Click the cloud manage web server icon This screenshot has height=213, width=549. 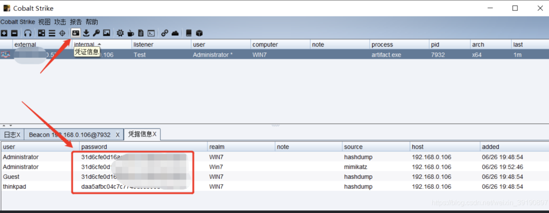[175, 33]
